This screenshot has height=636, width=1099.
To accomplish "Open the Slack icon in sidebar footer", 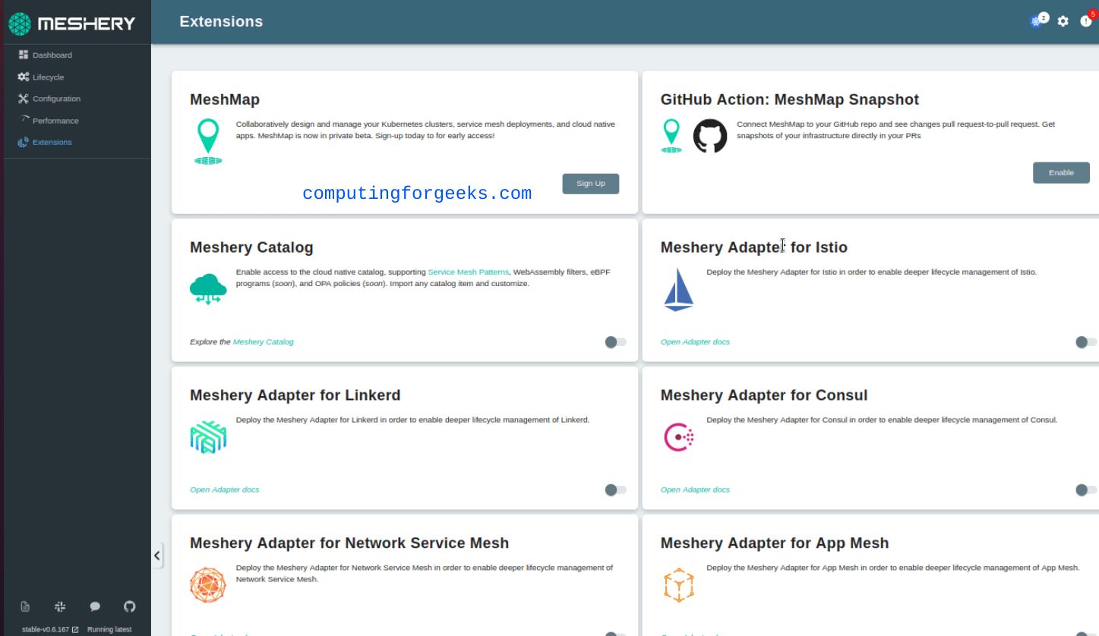I will coord(60,606).
